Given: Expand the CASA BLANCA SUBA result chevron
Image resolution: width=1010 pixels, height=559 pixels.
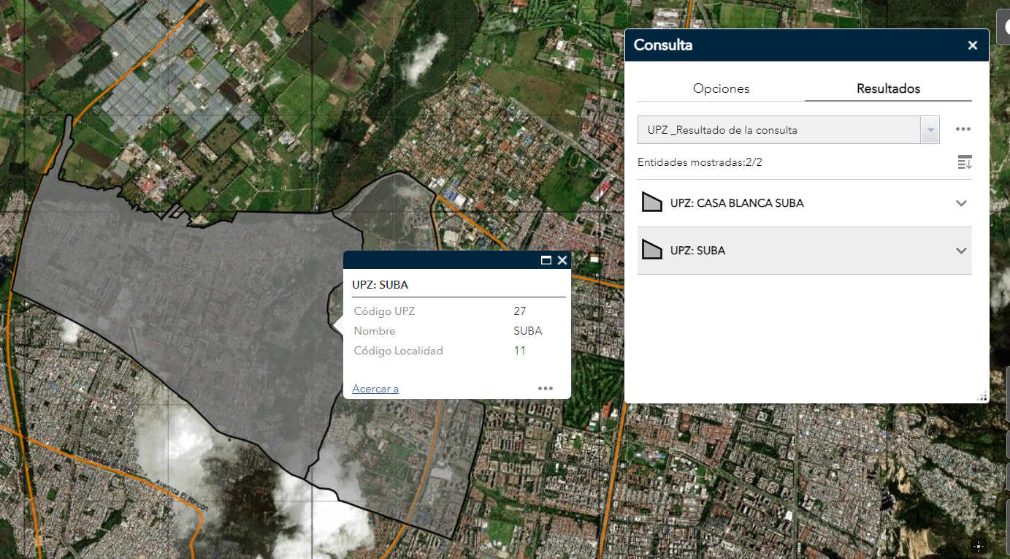Looking at the screenshot, I should click(961, 203).
